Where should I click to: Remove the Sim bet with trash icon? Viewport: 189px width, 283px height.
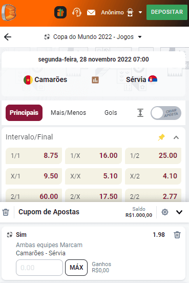pyautogui.click(x=177, y=235)
